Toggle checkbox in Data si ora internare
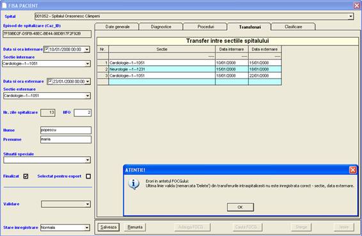This screenshot has width=362, height=236. click(47, 49)
